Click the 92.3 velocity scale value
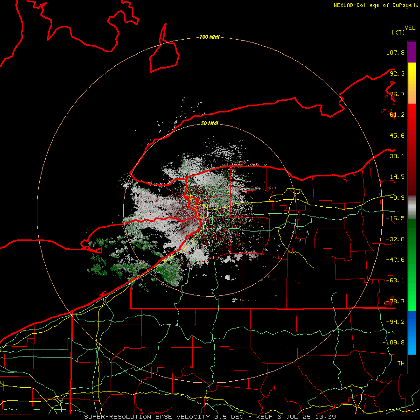Viewport: 420px width, 420px height. tap(397, 73)
